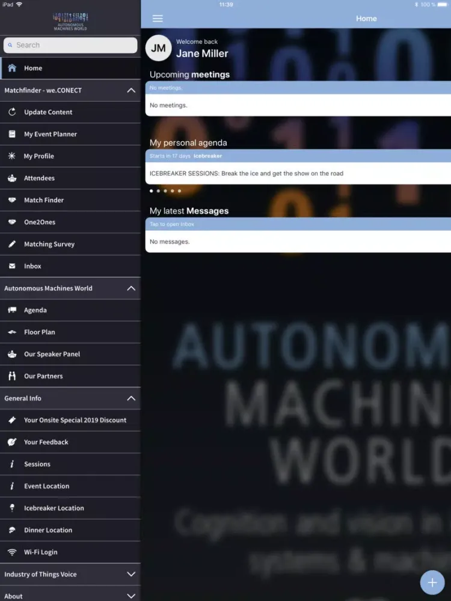Select My Event Planner menu entry
The width and height of the screenshot is (451, 601).
tap(70, 134)
